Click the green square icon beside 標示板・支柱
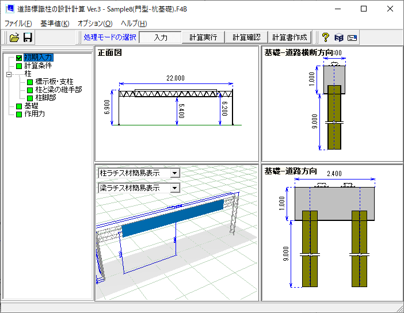This screenshot has height=313, width=404. pos(30,82)
